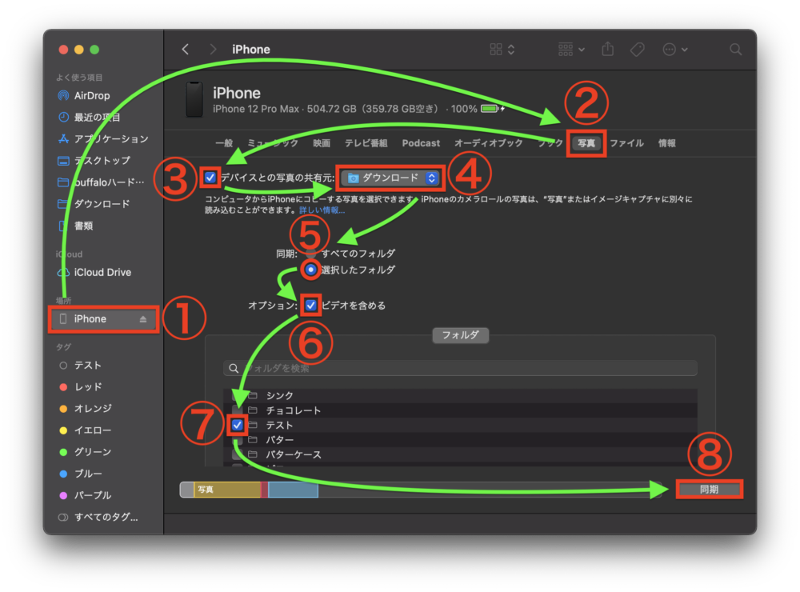Switch to the テレビ番組 tab
800x592 pixels.
(x=366, y=143)
